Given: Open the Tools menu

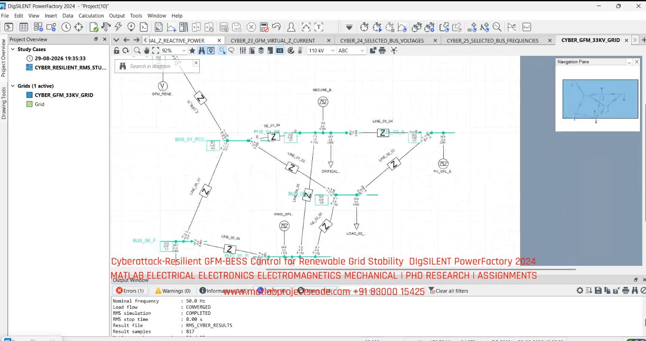Looking at the screenshot, I should click(136, 15).
